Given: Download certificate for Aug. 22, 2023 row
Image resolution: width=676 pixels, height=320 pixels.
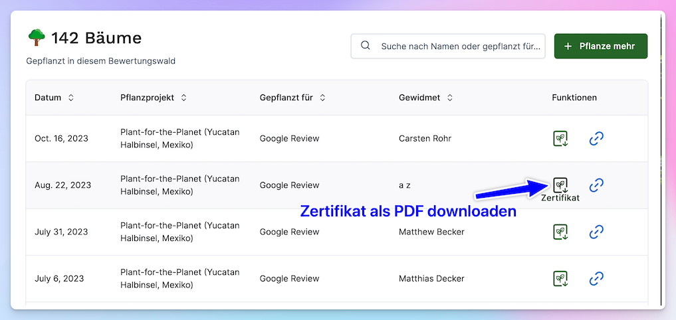Looking at the screenshot, I should (561, 185).
